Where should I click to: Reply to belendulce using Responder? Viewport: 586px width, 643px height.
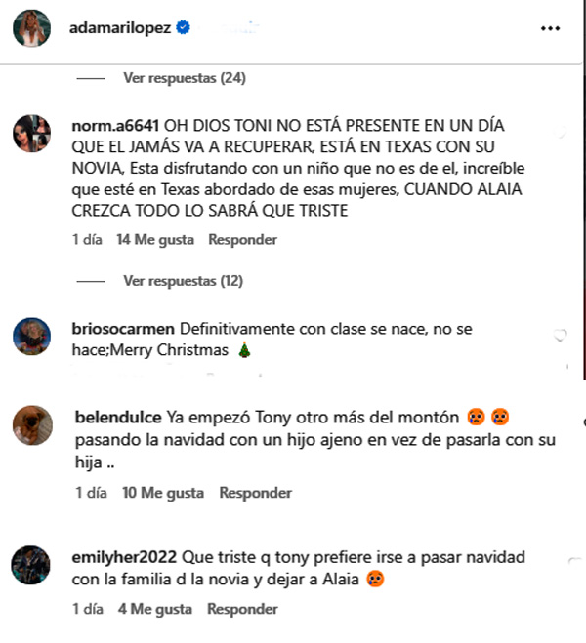[x=256, y=493]
